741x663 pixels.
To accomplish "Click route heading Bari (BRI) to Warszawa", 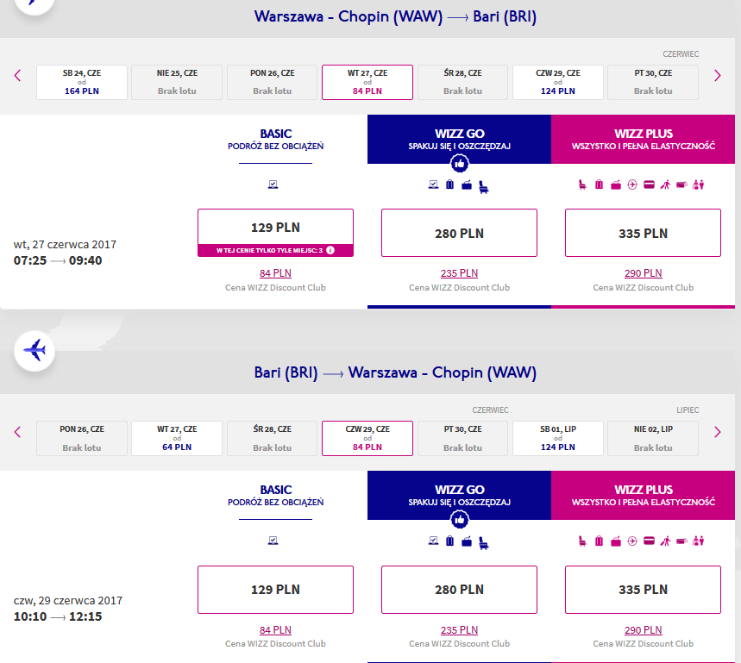I will click(395, 372).
